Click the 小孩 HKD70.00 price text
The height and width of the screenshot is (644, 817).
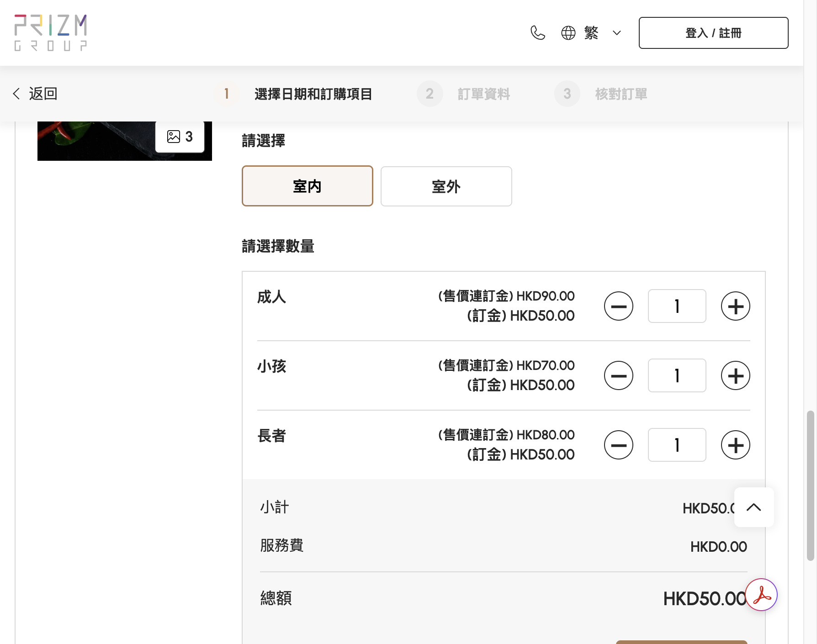tap(506, 365)
